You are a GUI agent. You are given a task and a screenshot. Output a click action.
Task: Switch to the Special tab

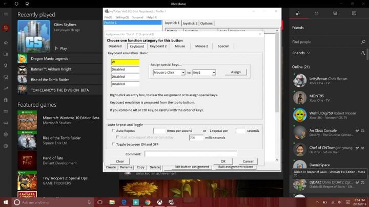[223, 46]
